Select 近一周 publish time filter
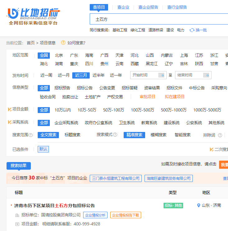The height and width of the screenshot is (231, 228). click(46, 75)
